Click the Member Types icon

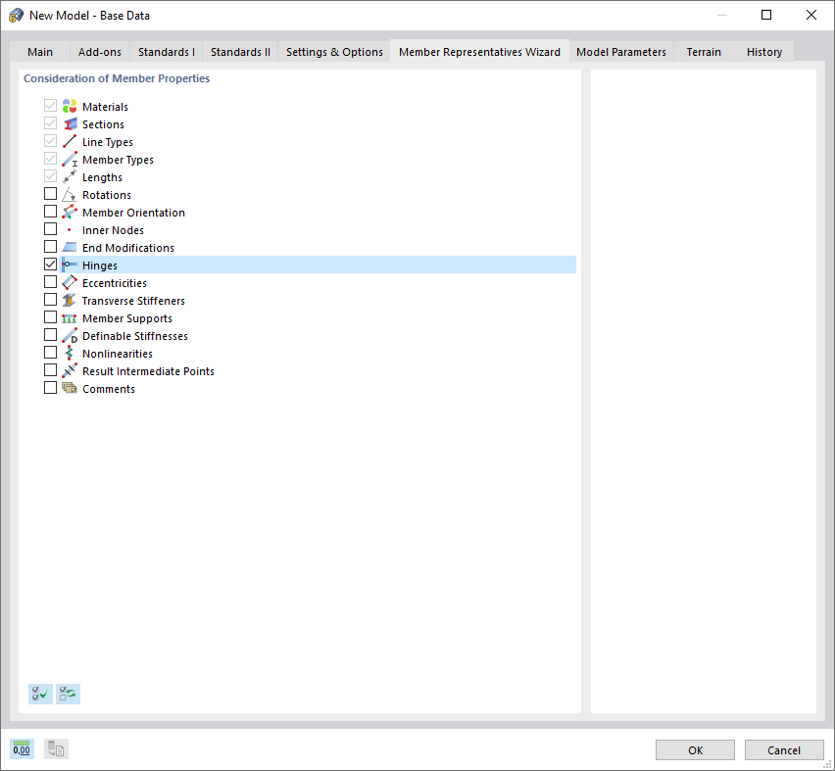[x=70, y=159]
